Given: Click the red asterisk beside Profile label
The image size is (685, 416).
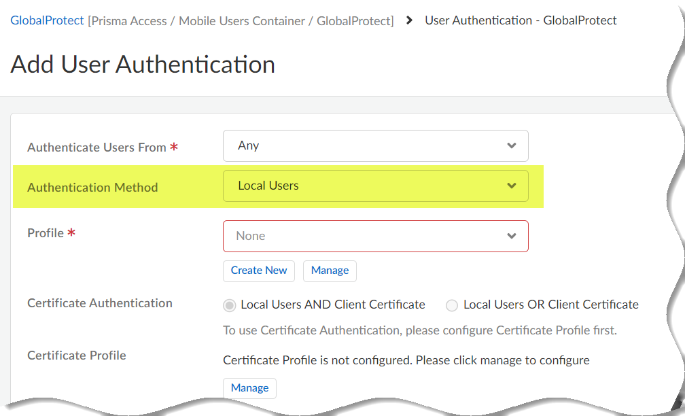Looking at the screenshot, I should (71, 234).
